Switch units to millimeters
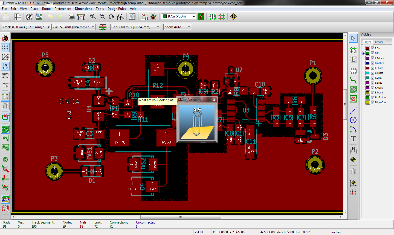The height and width of the screenshot is (235, 394). click(5, 75)
